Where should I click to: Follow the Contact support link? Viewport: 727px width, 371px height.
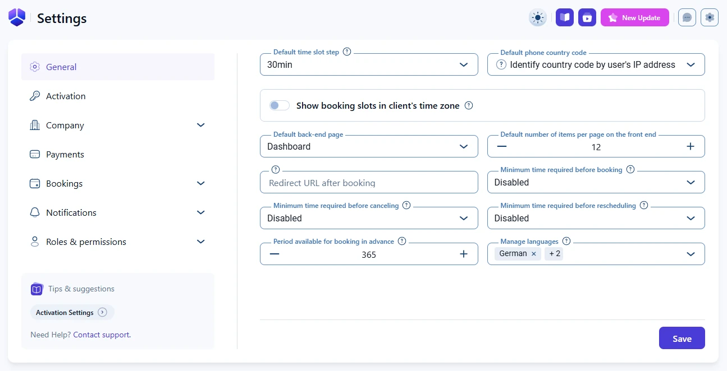[x=102, y=335]
